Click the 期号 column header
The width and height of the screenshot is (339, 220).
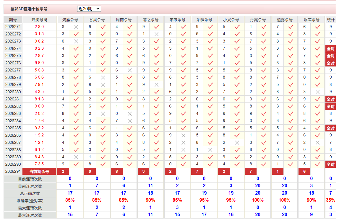coord(13,20)
